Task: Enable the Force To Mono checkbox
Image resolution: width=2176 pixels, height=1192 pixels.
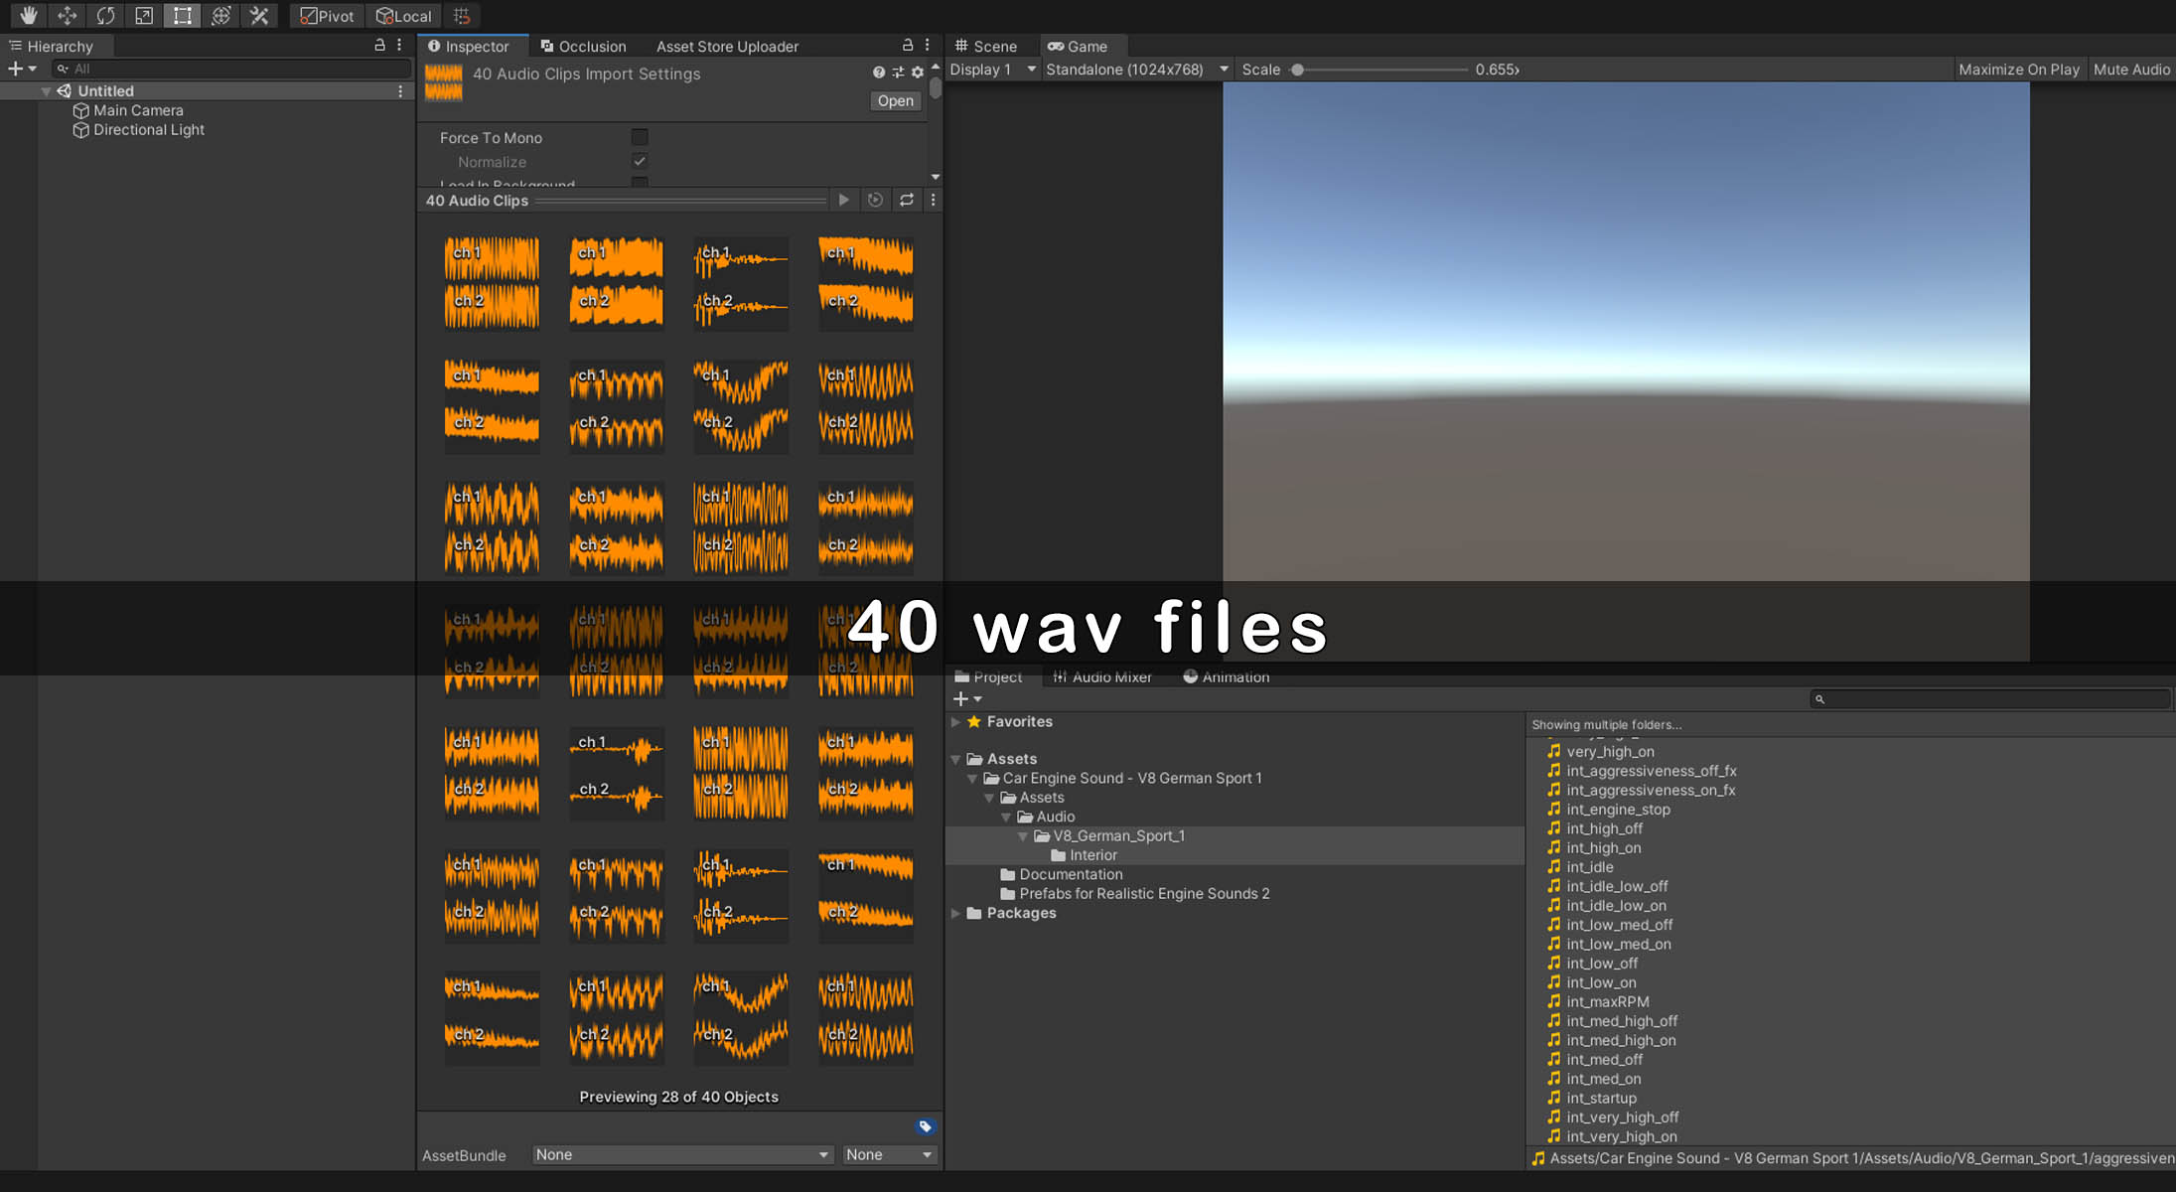Action: click(x=640, y=137)
